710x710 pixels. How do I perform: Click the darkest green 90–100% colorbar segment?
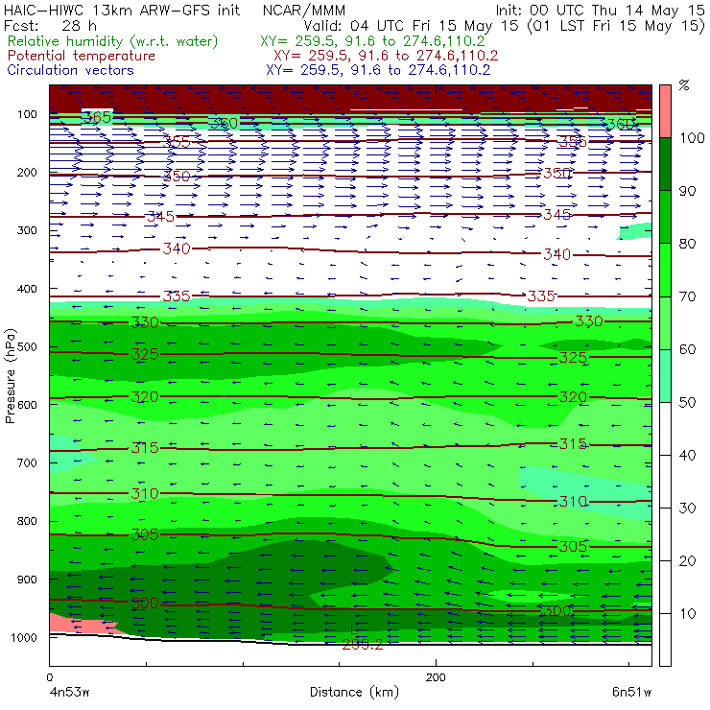pos(665,164)
